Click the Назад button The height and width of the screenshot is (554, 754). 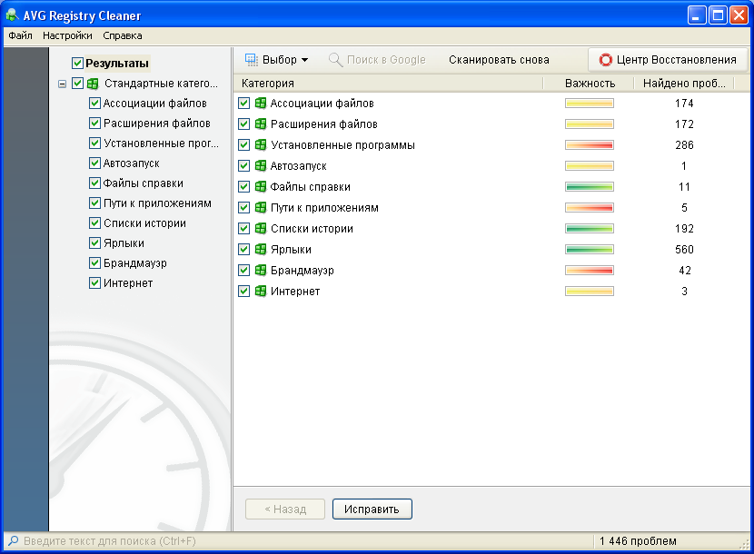pyautogui.click(x=285, y=509)
